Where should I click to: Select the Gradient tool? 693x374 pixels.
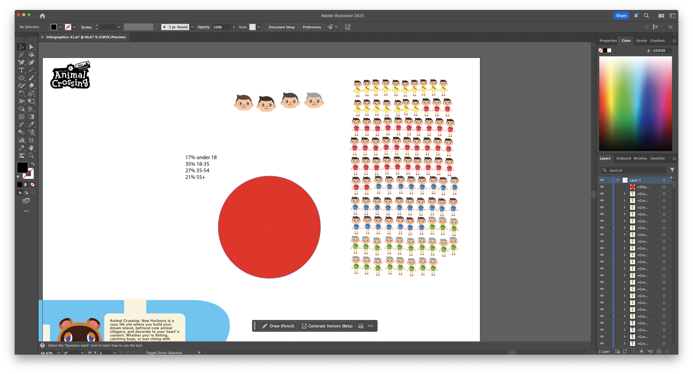pyautogui.click(x=31, y=116)
